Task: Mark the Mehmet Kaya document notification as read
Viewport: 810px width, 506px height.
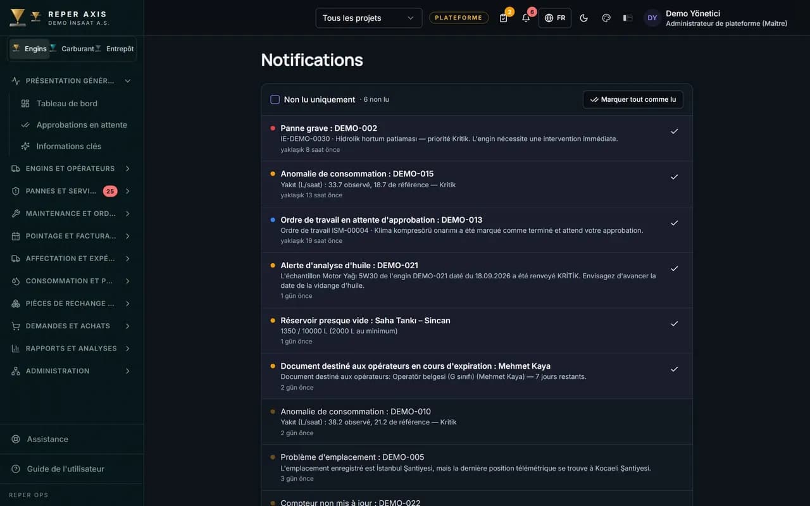Action: [674, 369]
